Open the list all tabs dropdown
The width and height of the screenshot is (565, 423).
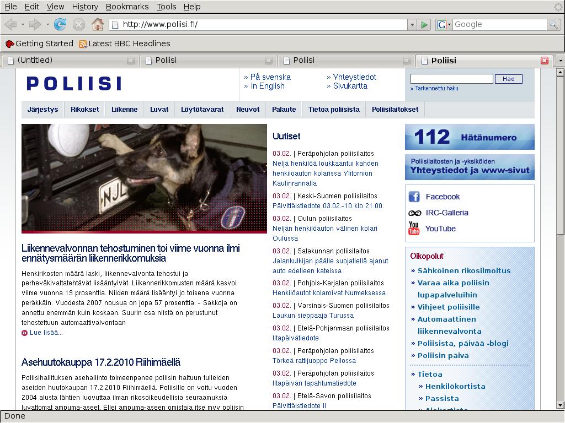tap(561, 61)
